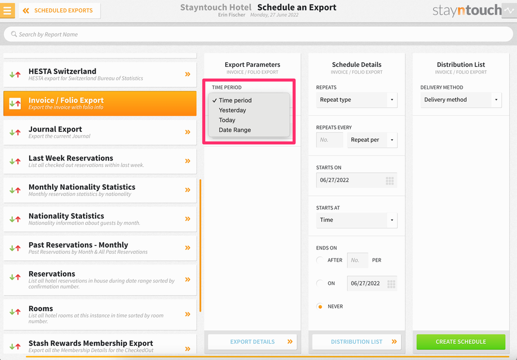The image size is (517, 360).
Task: Click the activity pulse icon beside the logo
Action: [509, 11]
